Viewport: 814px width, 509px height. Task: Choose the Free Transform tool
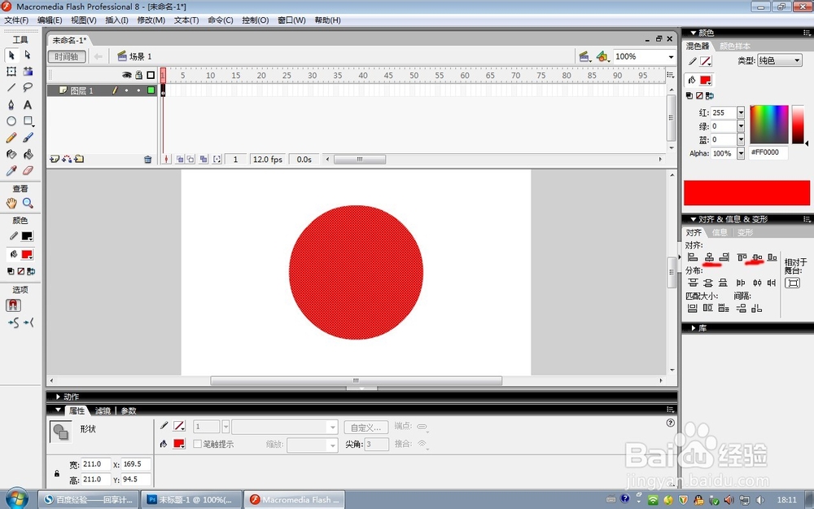pyautogui.click(x=11, y=72)
